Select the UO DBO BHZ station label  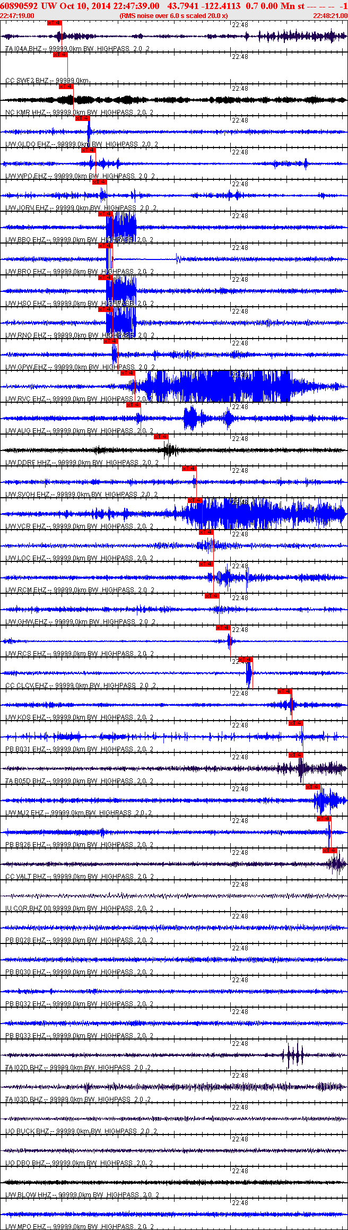(25, 1163)
